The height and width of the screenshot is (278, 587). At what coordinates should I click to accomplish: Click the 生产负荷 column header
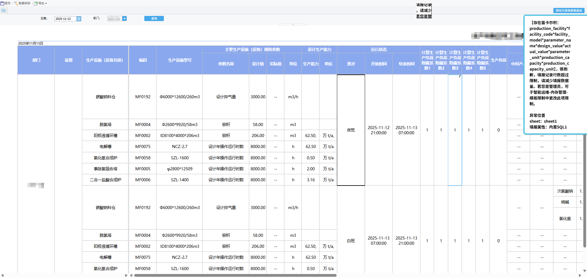coord(498,60)
